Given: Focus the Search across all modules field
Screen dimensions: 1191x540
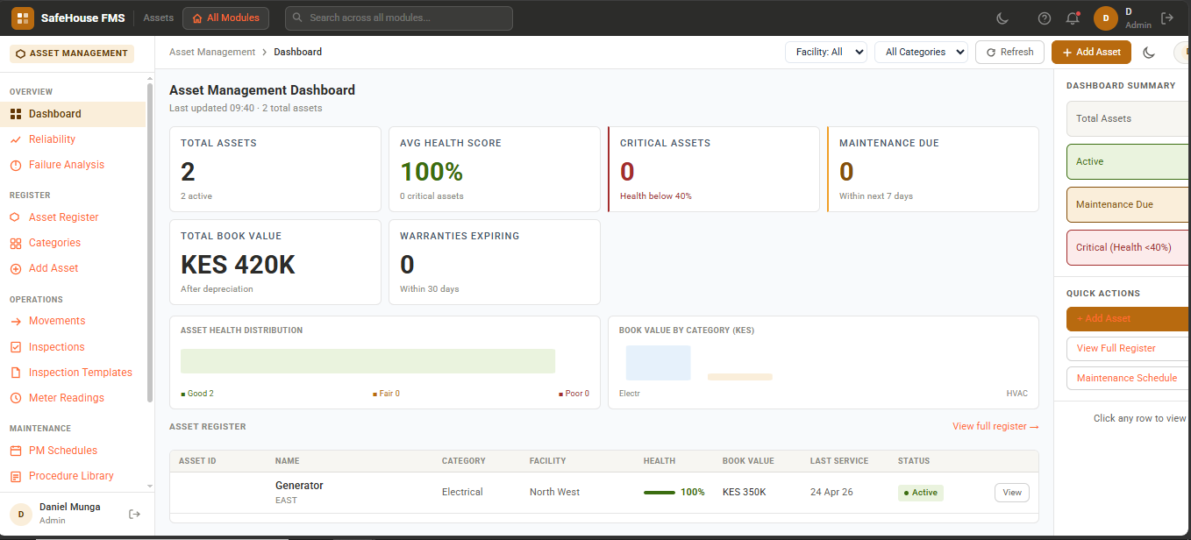Looking at the screenshot, I should click(399, 18).
